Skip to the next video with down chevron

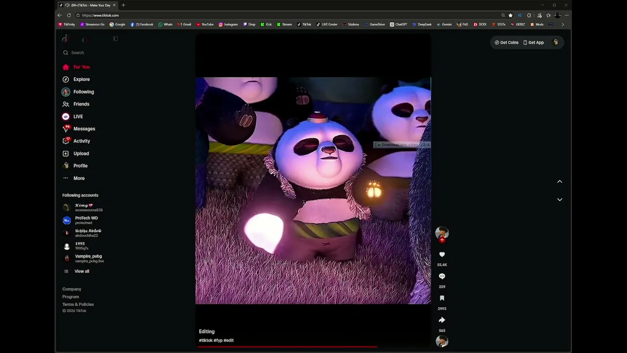click(559, 200)
